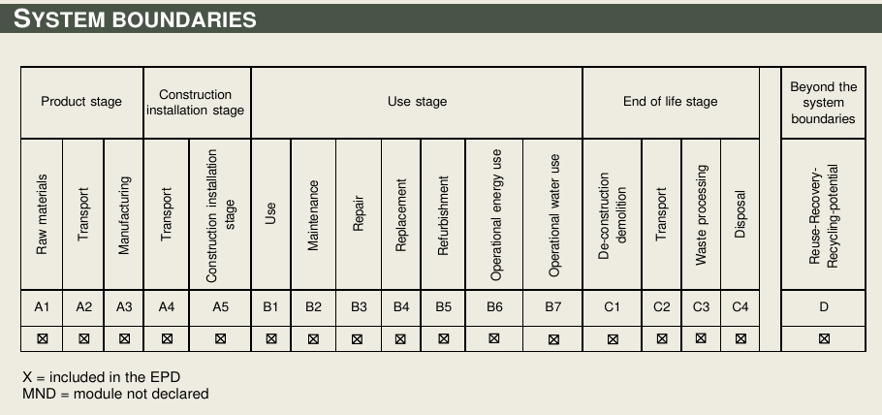Toggle the B3 Repair checkbox
Screen dimensions: 882x415
(x=359, y=338)
